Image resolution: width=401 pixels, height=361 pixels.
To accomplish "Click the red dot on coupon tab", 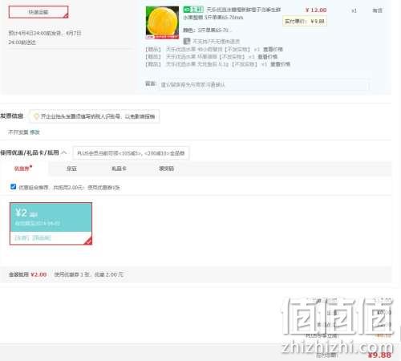I will [x=31, y=166].
